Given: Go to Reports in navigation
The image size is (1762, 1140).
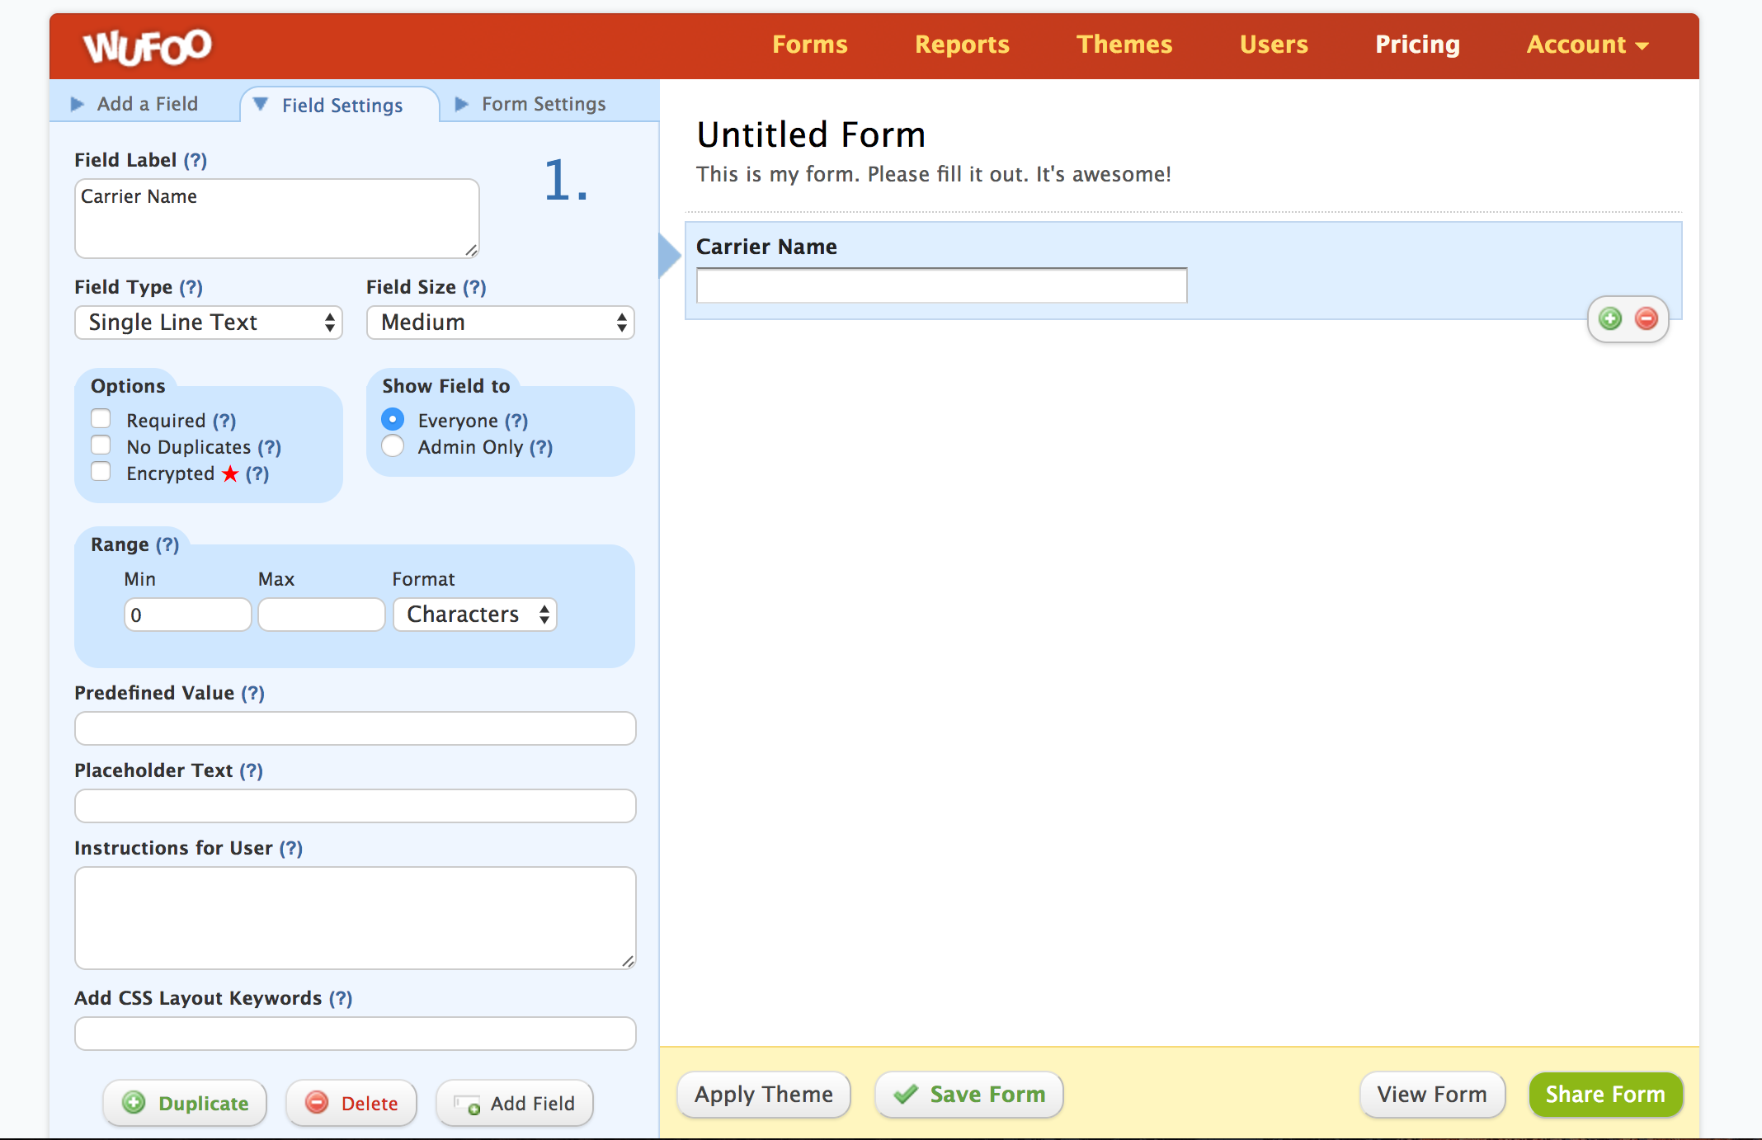Looking at the screenshot, I should click(x=962, y=45).
